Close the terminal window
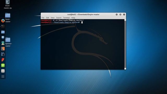The image size is (167, 94). tap(124, 15)
